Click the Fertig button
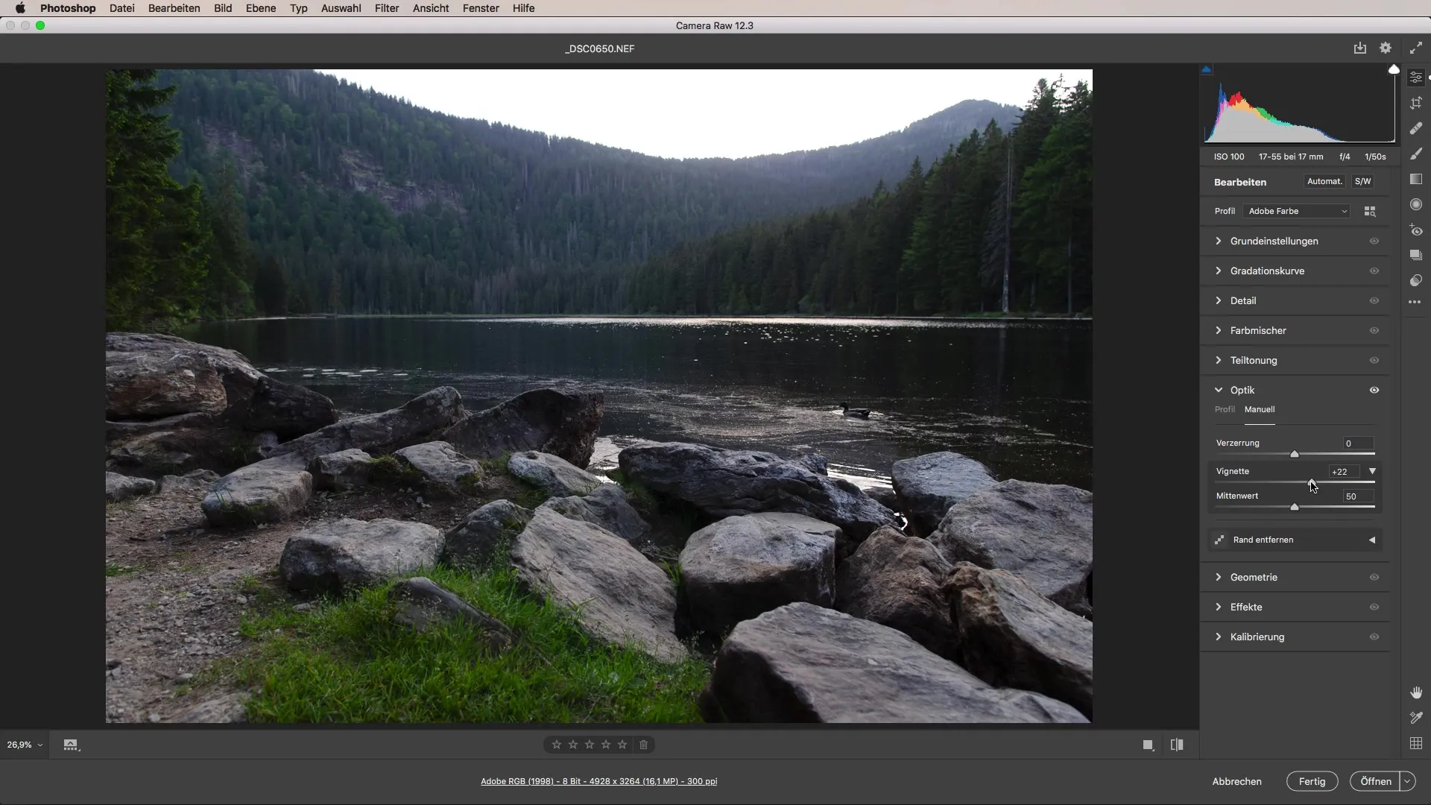 click(x=1312, y=781)
